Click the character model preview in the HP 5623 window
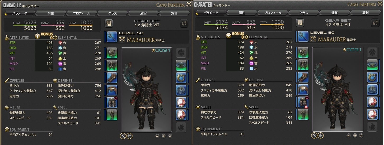 147,90
